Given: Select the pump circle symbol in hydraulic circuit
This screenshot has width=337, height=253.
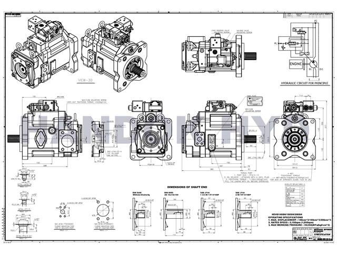Looking at the screenshot, I should pyautogui.click(x=313, y=64).
